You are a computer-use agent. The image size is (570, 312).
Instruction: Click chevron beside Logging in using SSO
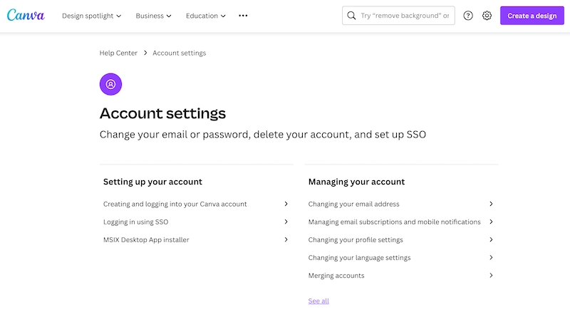[x=286, y=222]
